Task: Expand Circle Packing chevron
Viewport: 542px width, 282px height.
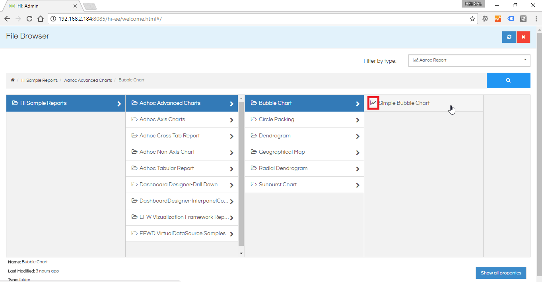Action: pyautogui.click(x=357, y=120)
